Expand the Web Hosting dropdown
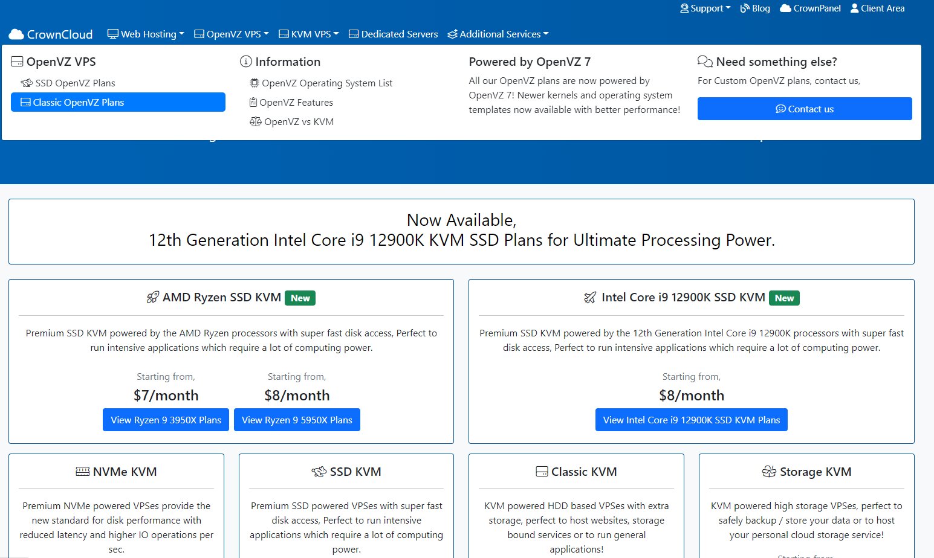The height and width of the screenshot is (558, 934). [146, 34]
